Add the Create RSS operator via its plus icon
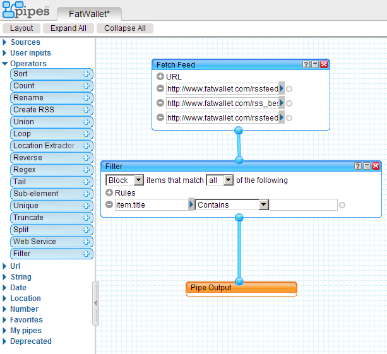The width and height of the screenshot is (387, 354). (x=86, y=110)
